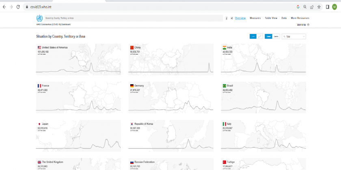
Task: Expand the Total dropdown
Action: [x=294, y=36]
